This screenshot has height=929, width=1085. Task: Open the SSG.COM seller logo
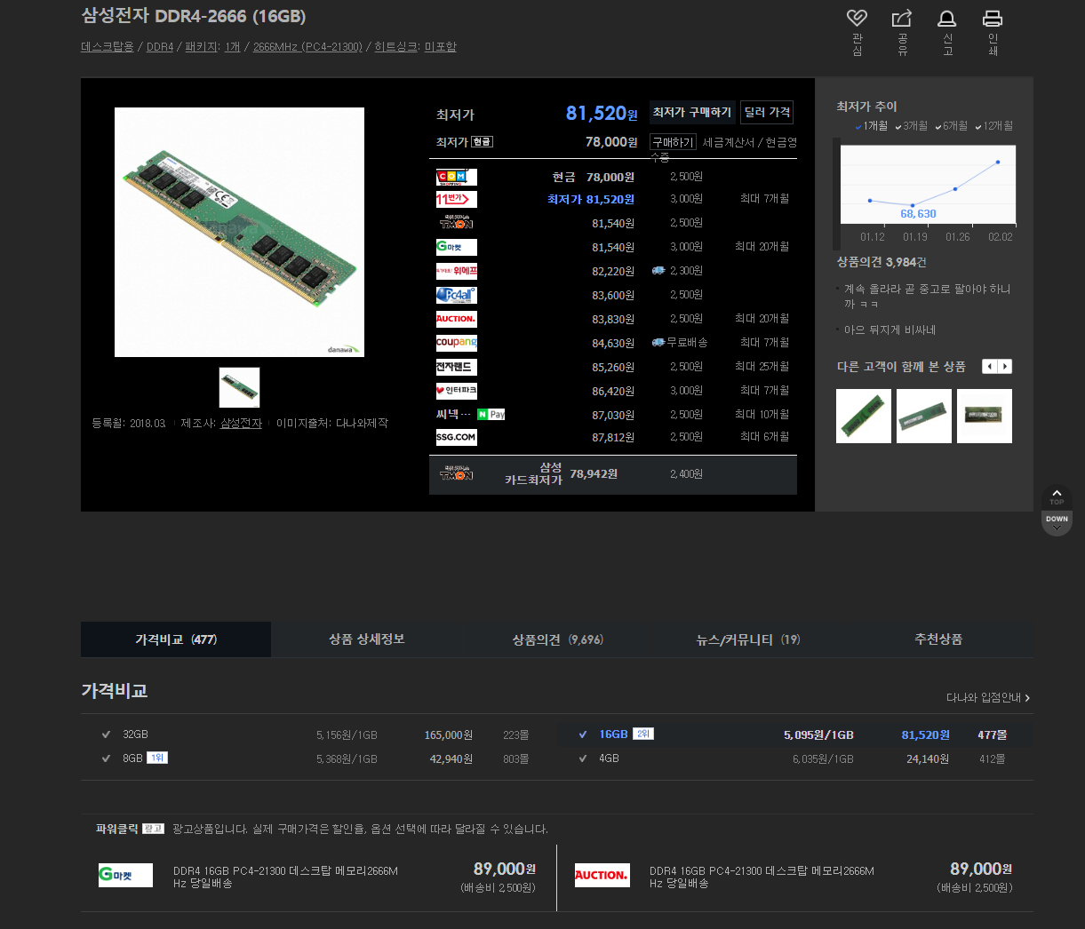tap(457, 437)
